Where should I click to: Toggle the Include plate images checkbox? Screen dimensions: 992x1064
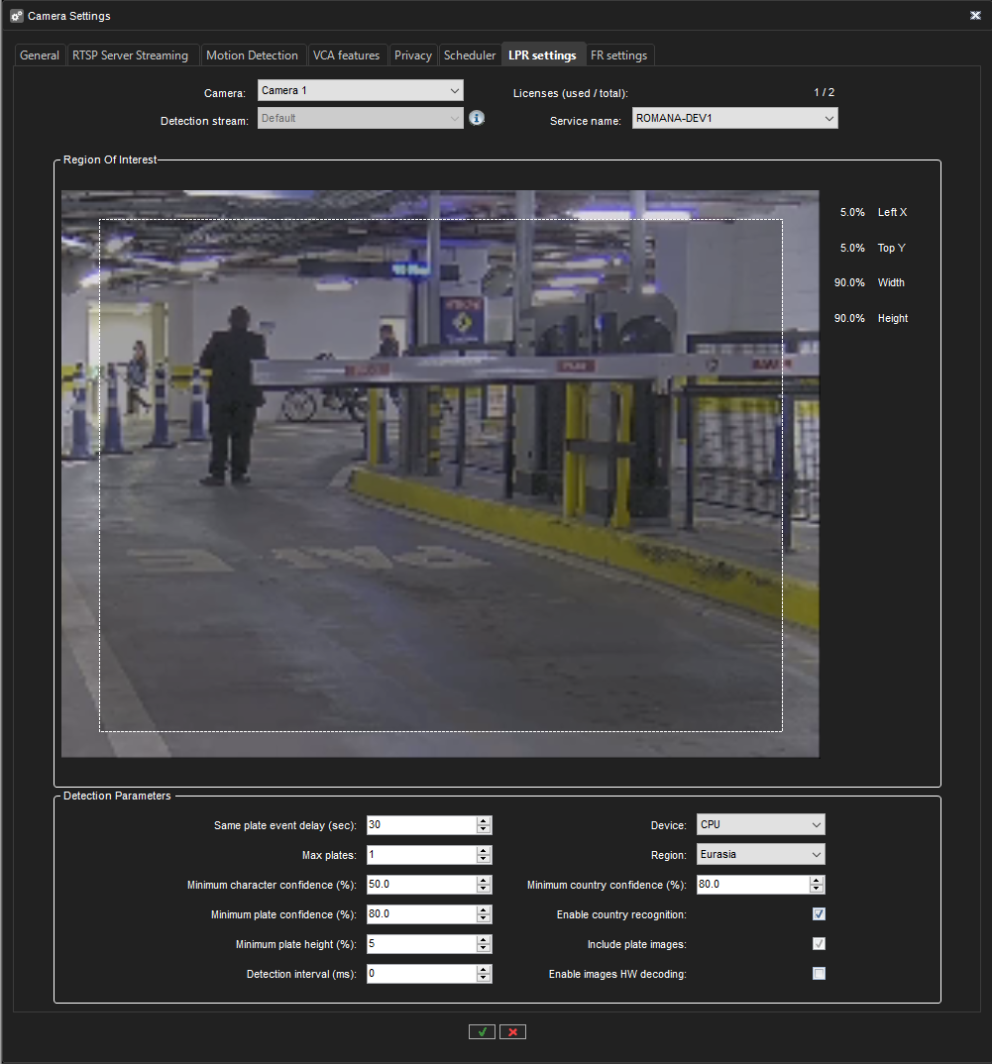coord(819,944)
